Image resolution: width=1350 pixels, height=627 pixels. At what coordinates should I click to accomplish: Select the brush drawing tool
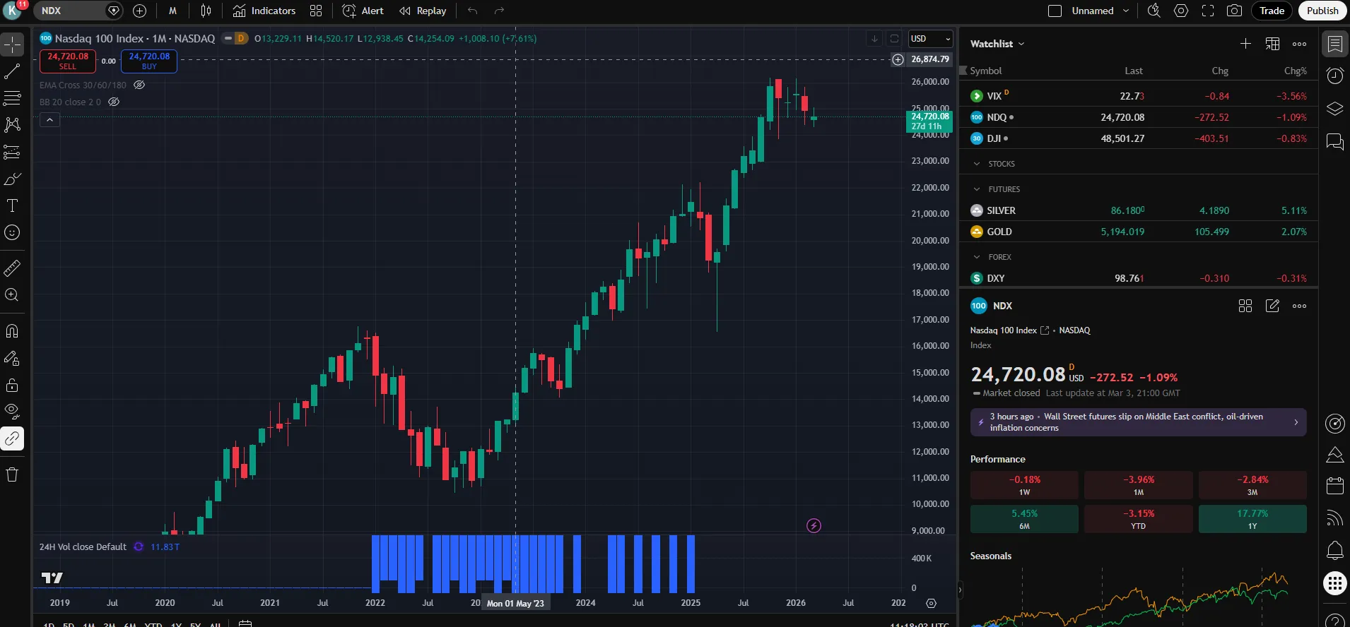(13, 179)
